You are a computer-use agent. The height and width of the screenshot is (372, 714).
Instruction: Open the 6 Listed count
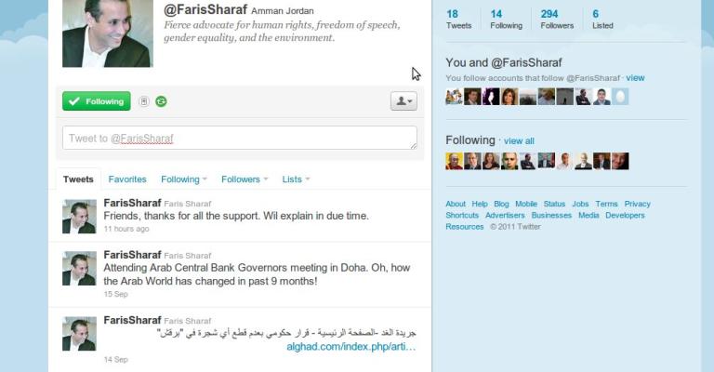[x=602, y=20]
